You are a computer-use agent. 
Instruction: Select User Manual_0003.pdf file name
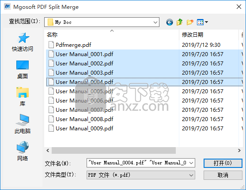coord(84,73)
